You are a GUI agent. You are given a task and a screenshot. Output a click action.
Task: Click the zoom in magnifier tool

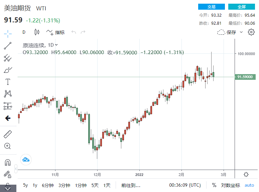7,146
